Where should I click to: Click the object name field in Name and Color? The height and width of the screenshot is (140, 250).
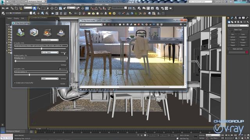pos(237,52)
